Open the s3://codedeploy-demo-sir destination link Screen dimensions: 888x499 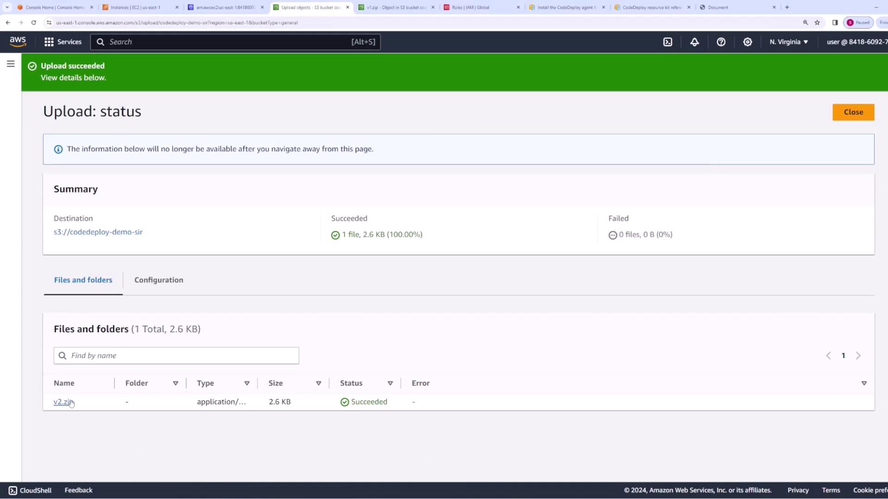(98, 232)
